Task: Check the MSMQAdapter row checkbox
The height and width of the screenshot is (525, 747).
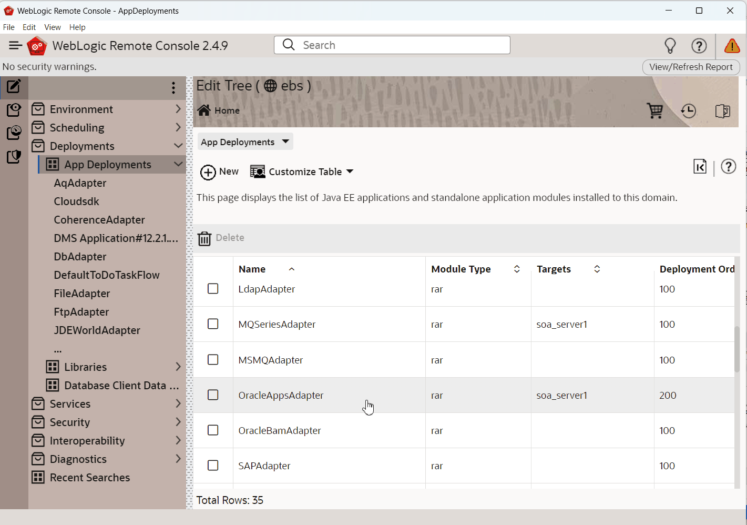Action: coord(213,360)
